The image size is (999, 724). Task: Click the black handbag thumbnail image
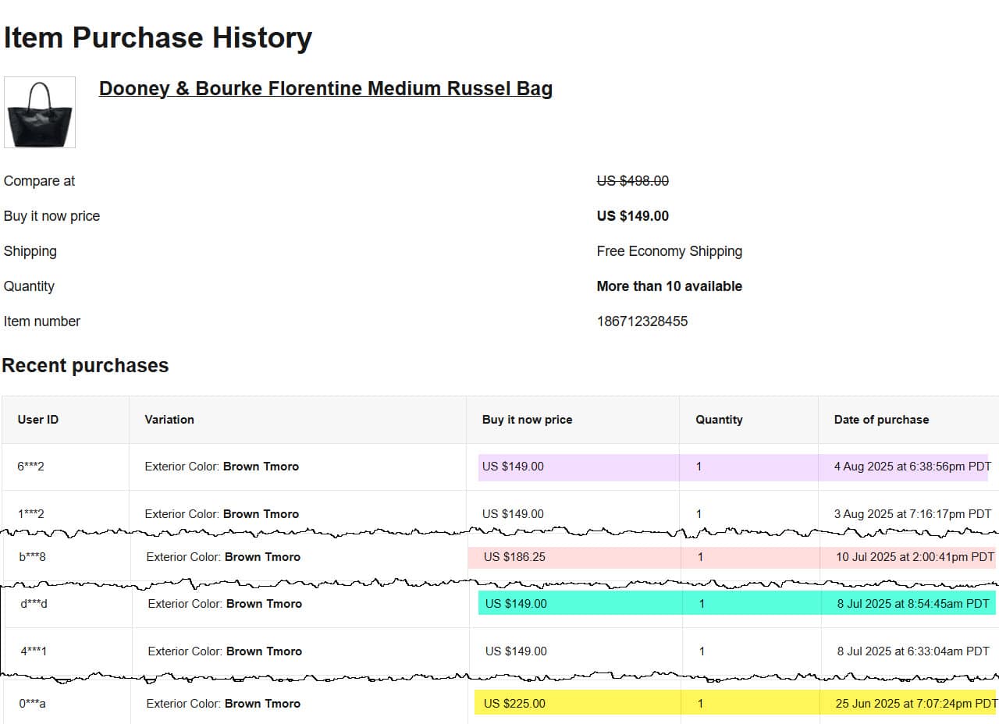40,112
